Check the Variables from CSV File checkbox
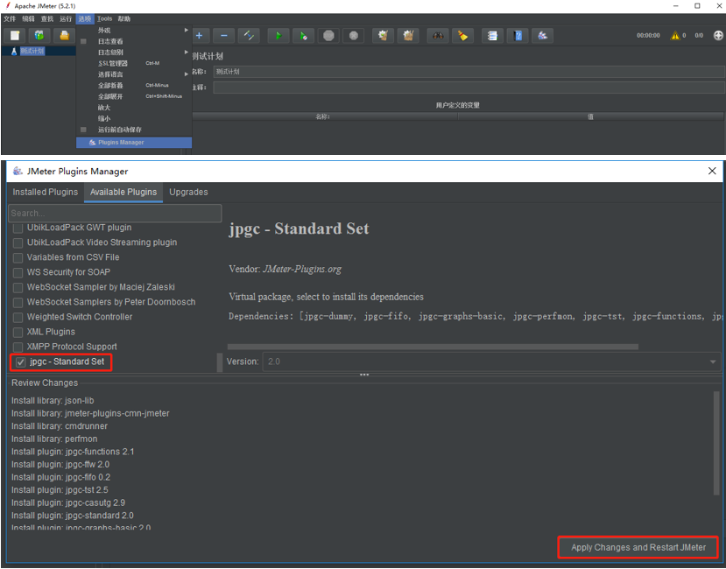The image size is (726, 569). (x=18, y=257)
